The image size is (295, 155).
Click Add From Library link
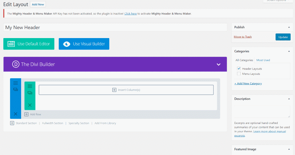click(105, 123)
